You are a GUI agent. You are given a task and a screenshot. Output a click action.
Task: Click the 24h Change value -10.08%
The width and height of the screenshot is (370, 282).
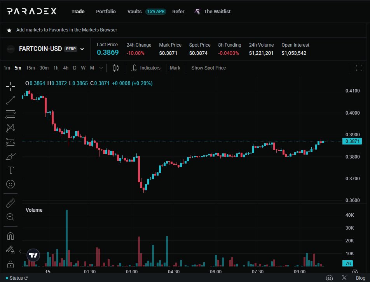(x=135, y=53)
